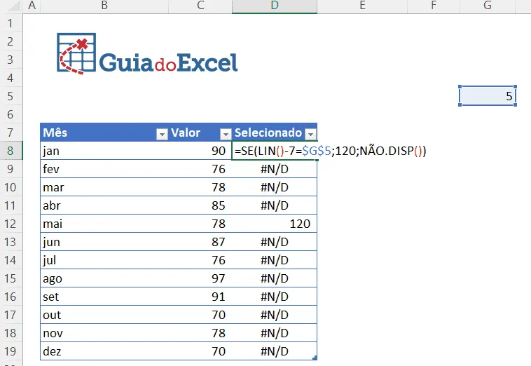Select row 8 header
Screen dimensions: 531x366
click(x=11, y=151)
